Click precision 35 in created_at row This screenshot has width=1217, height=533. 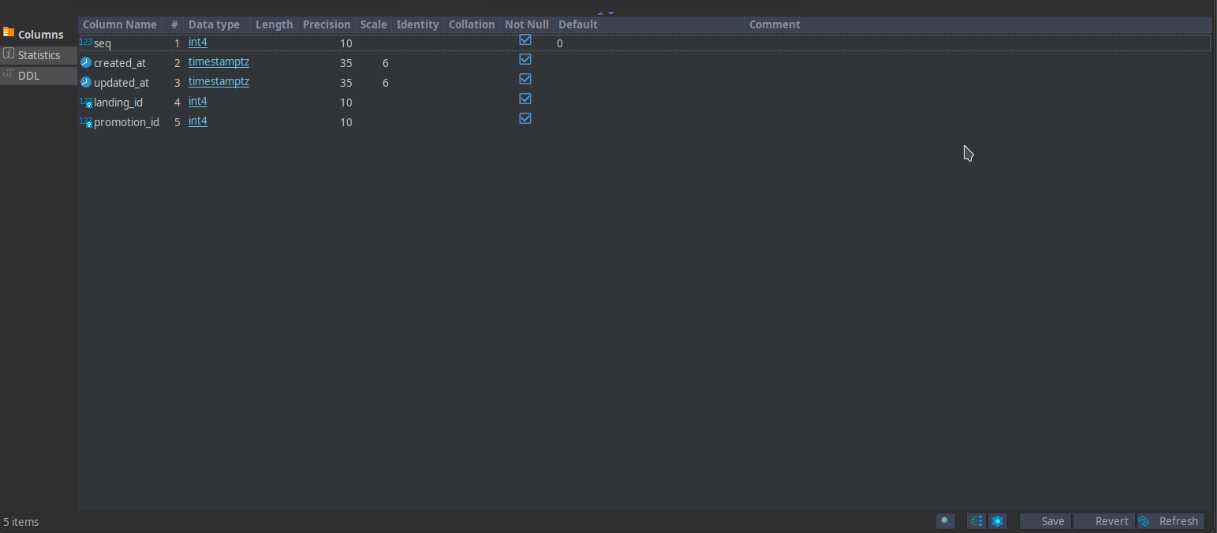(x=346, y=63)
